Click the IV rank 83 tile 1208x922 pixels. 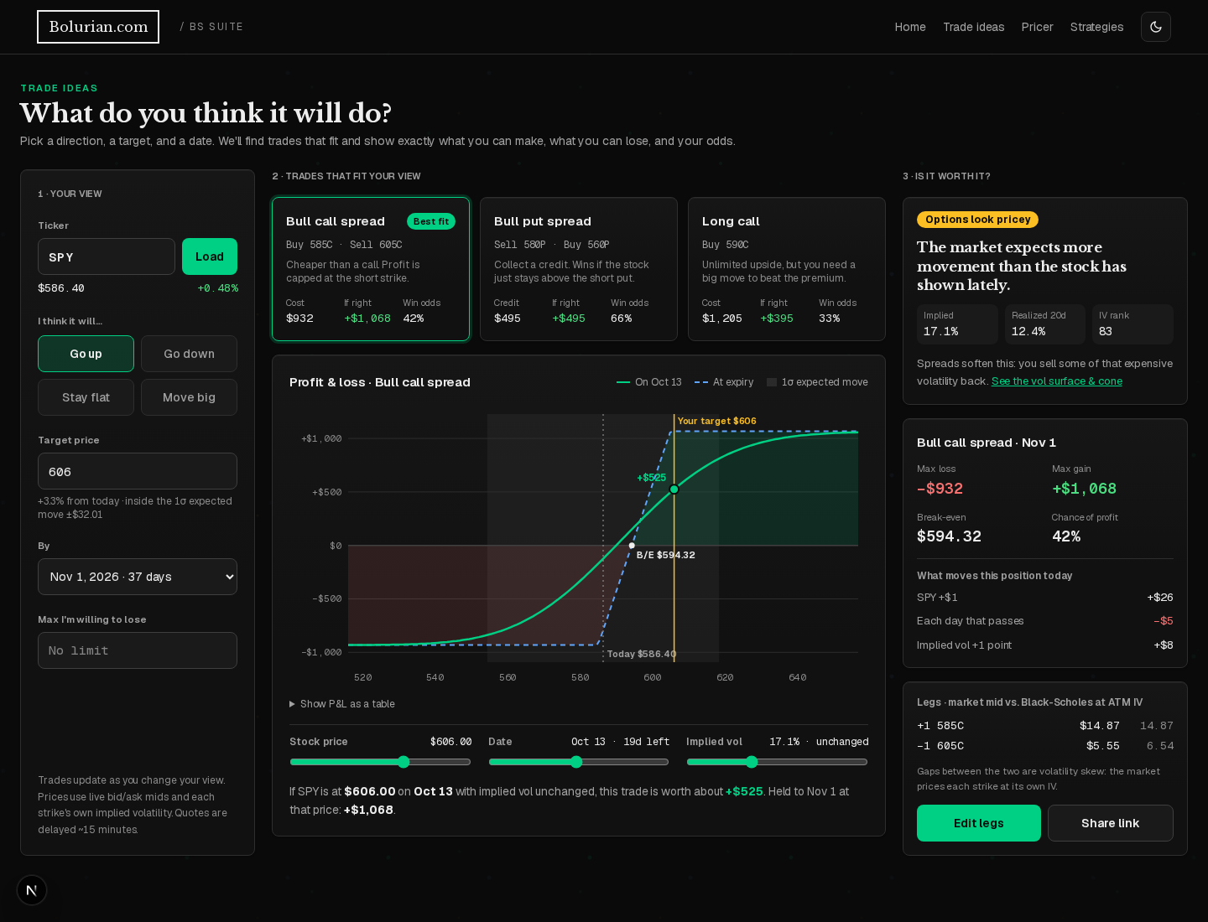1132,324
